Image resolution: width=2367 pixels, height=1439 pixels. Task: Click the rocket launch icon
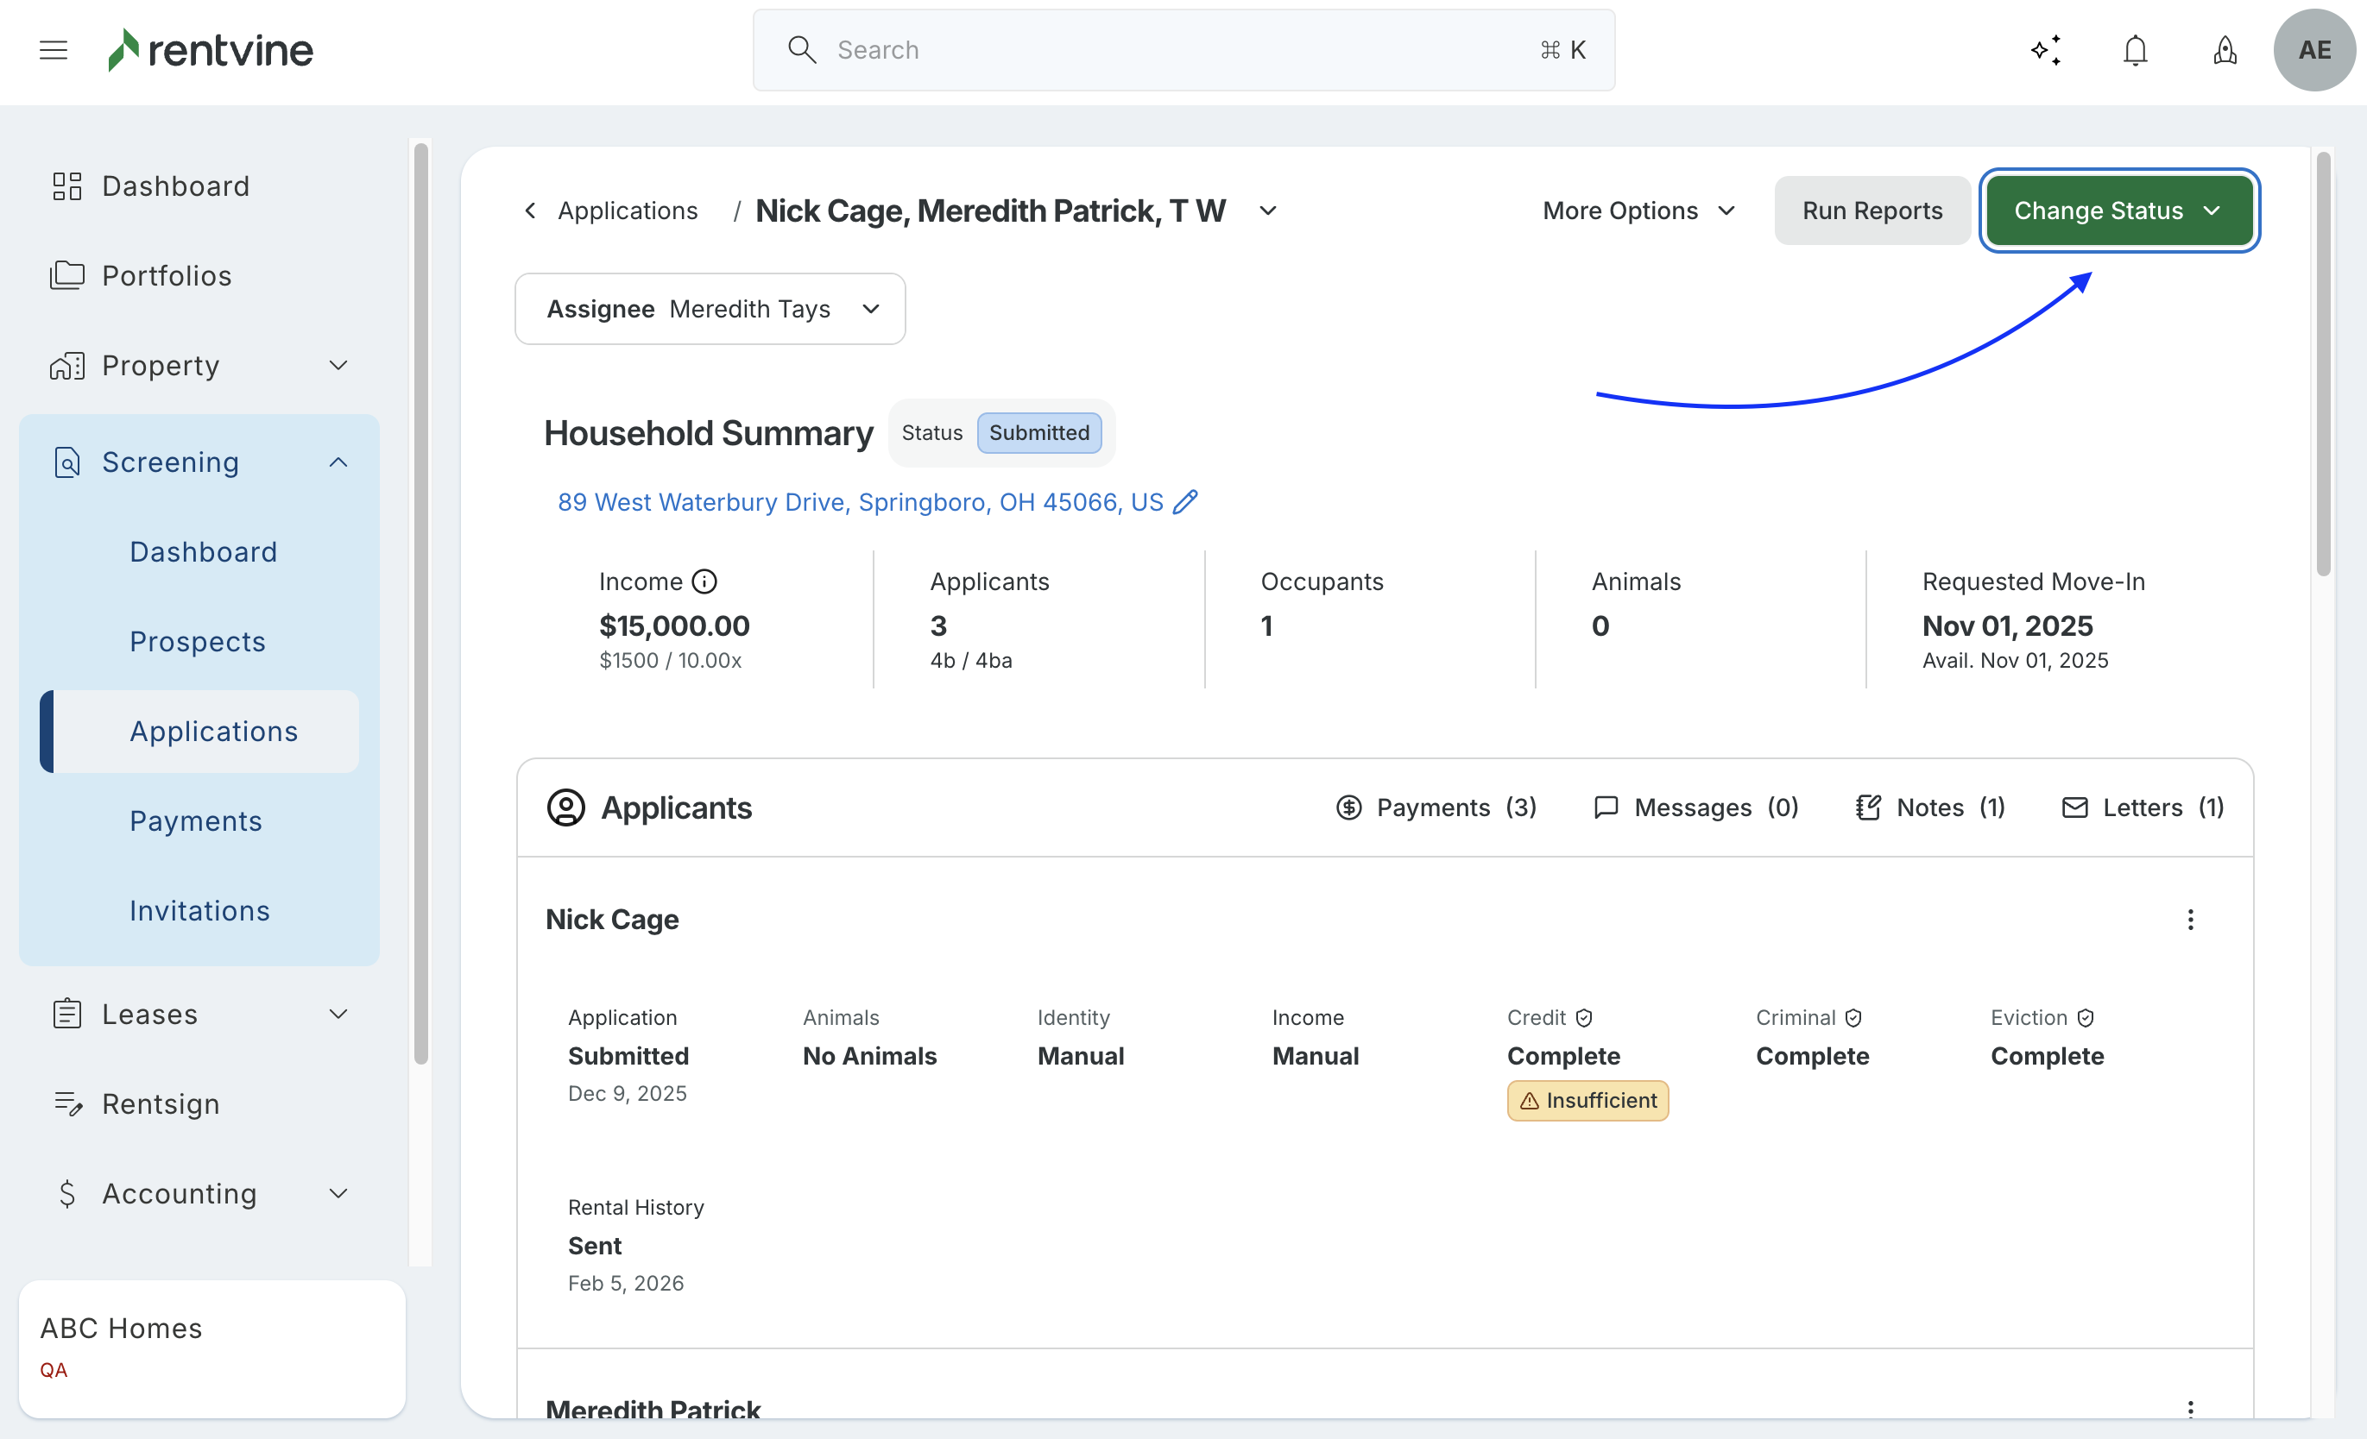(x=2225, y=50)
